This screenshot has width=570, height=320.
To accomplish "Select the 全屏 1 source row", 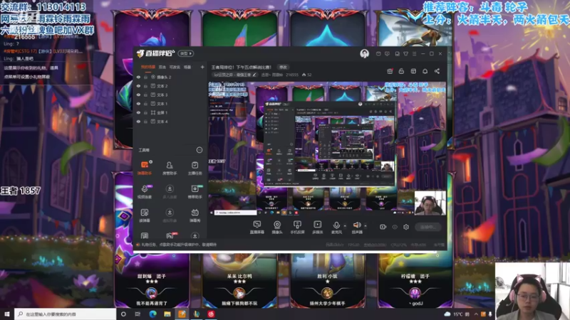I will tap(170, 112).
